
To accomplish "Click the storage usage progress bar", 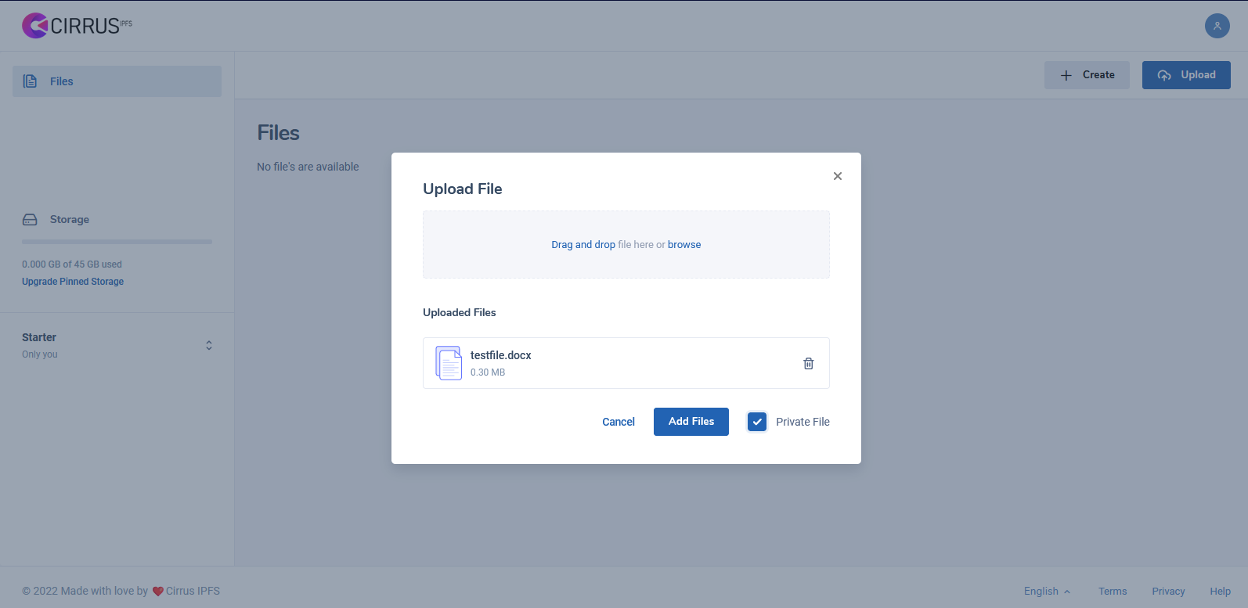I will point(117,242).
